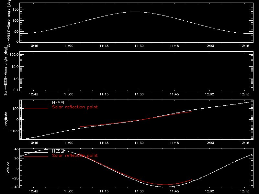The width and height of the screenshot is (259, 194).
Task: Click the 11:45 time label of Latitude plot
Action: (174, 191)
